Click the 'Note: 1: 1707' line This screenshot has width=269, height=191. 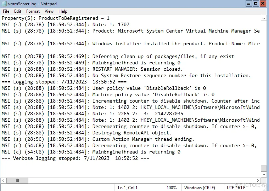[x=66, y=24]
